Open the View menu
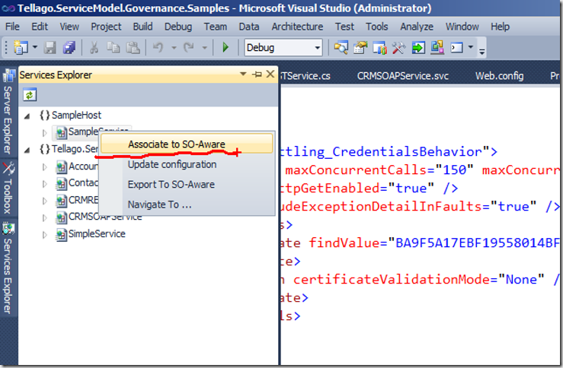The height and width of the screenshot is (368, 563). click(69, 27)
